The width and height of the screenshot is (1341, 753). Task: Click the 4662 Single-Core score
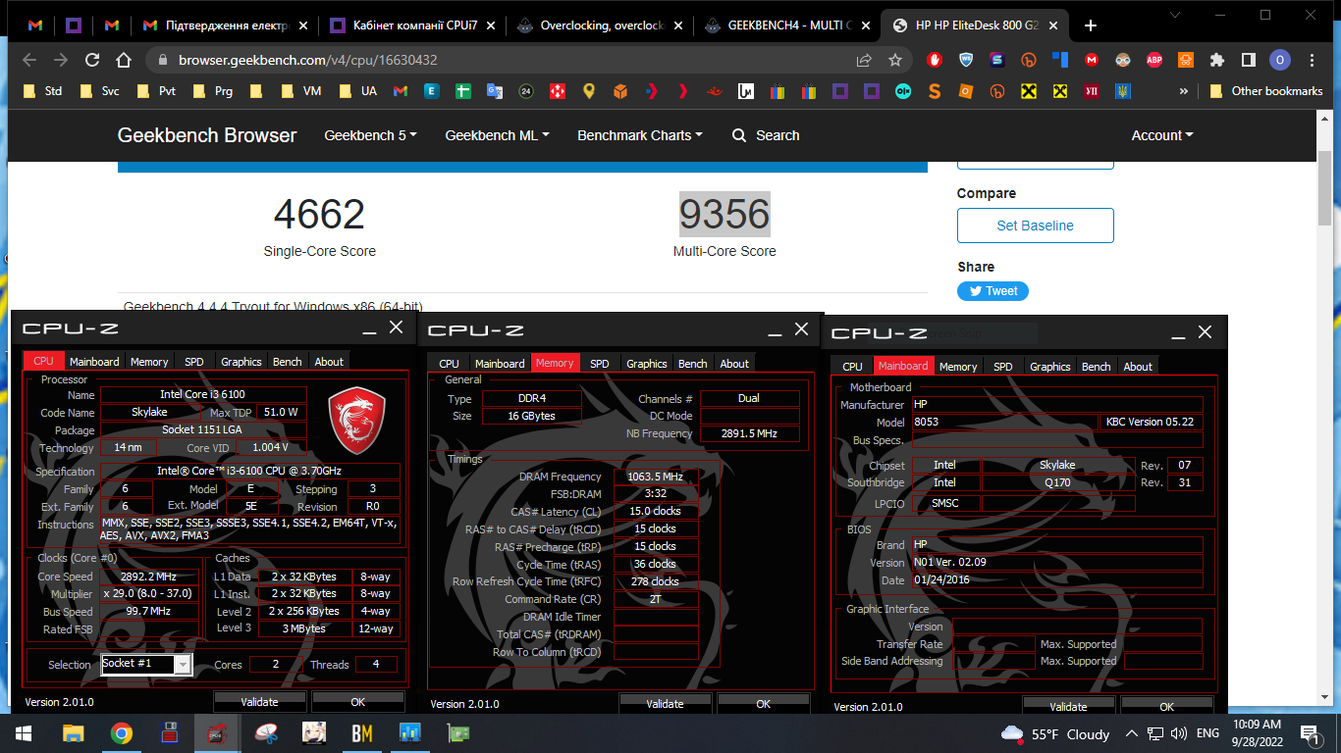[x=319, y=215]
